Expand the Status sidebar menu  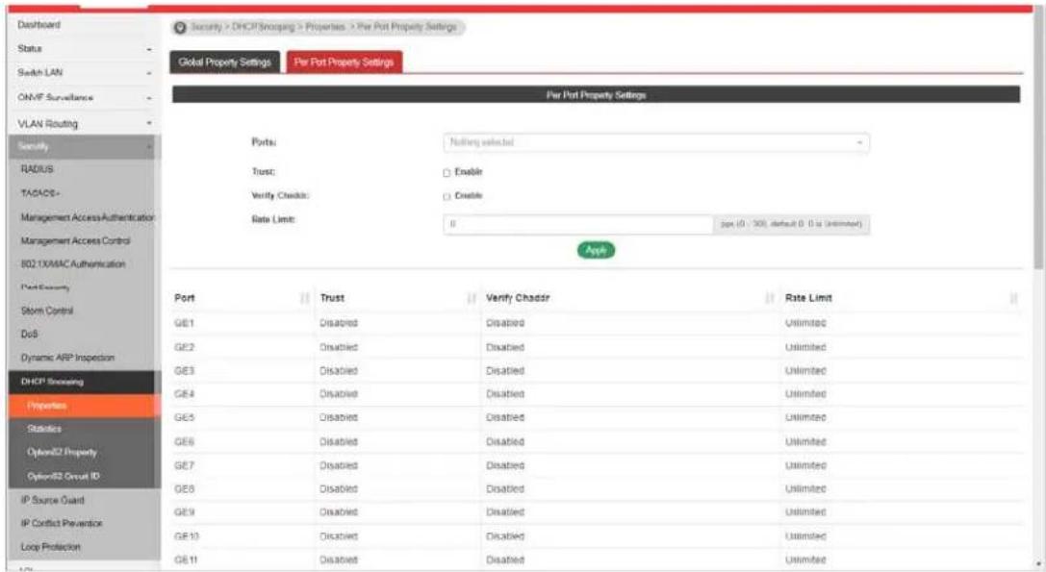tap(85, 49)
